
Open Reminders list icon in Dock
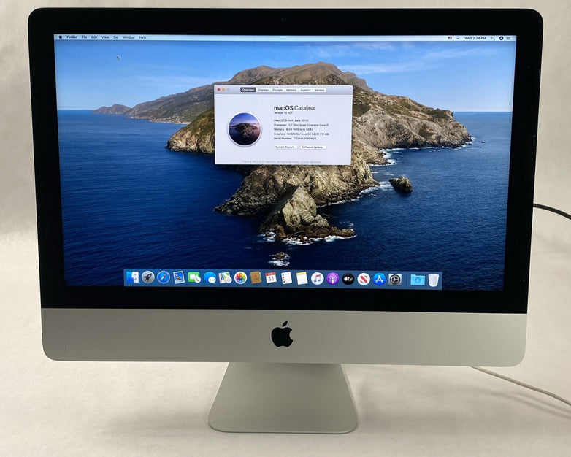point(286,279)
